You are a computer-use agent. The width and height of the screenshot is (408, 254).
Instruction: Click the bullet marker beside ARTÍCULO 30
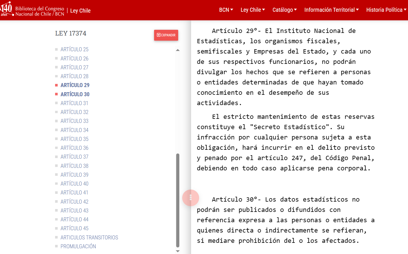(x=57, y=94)
